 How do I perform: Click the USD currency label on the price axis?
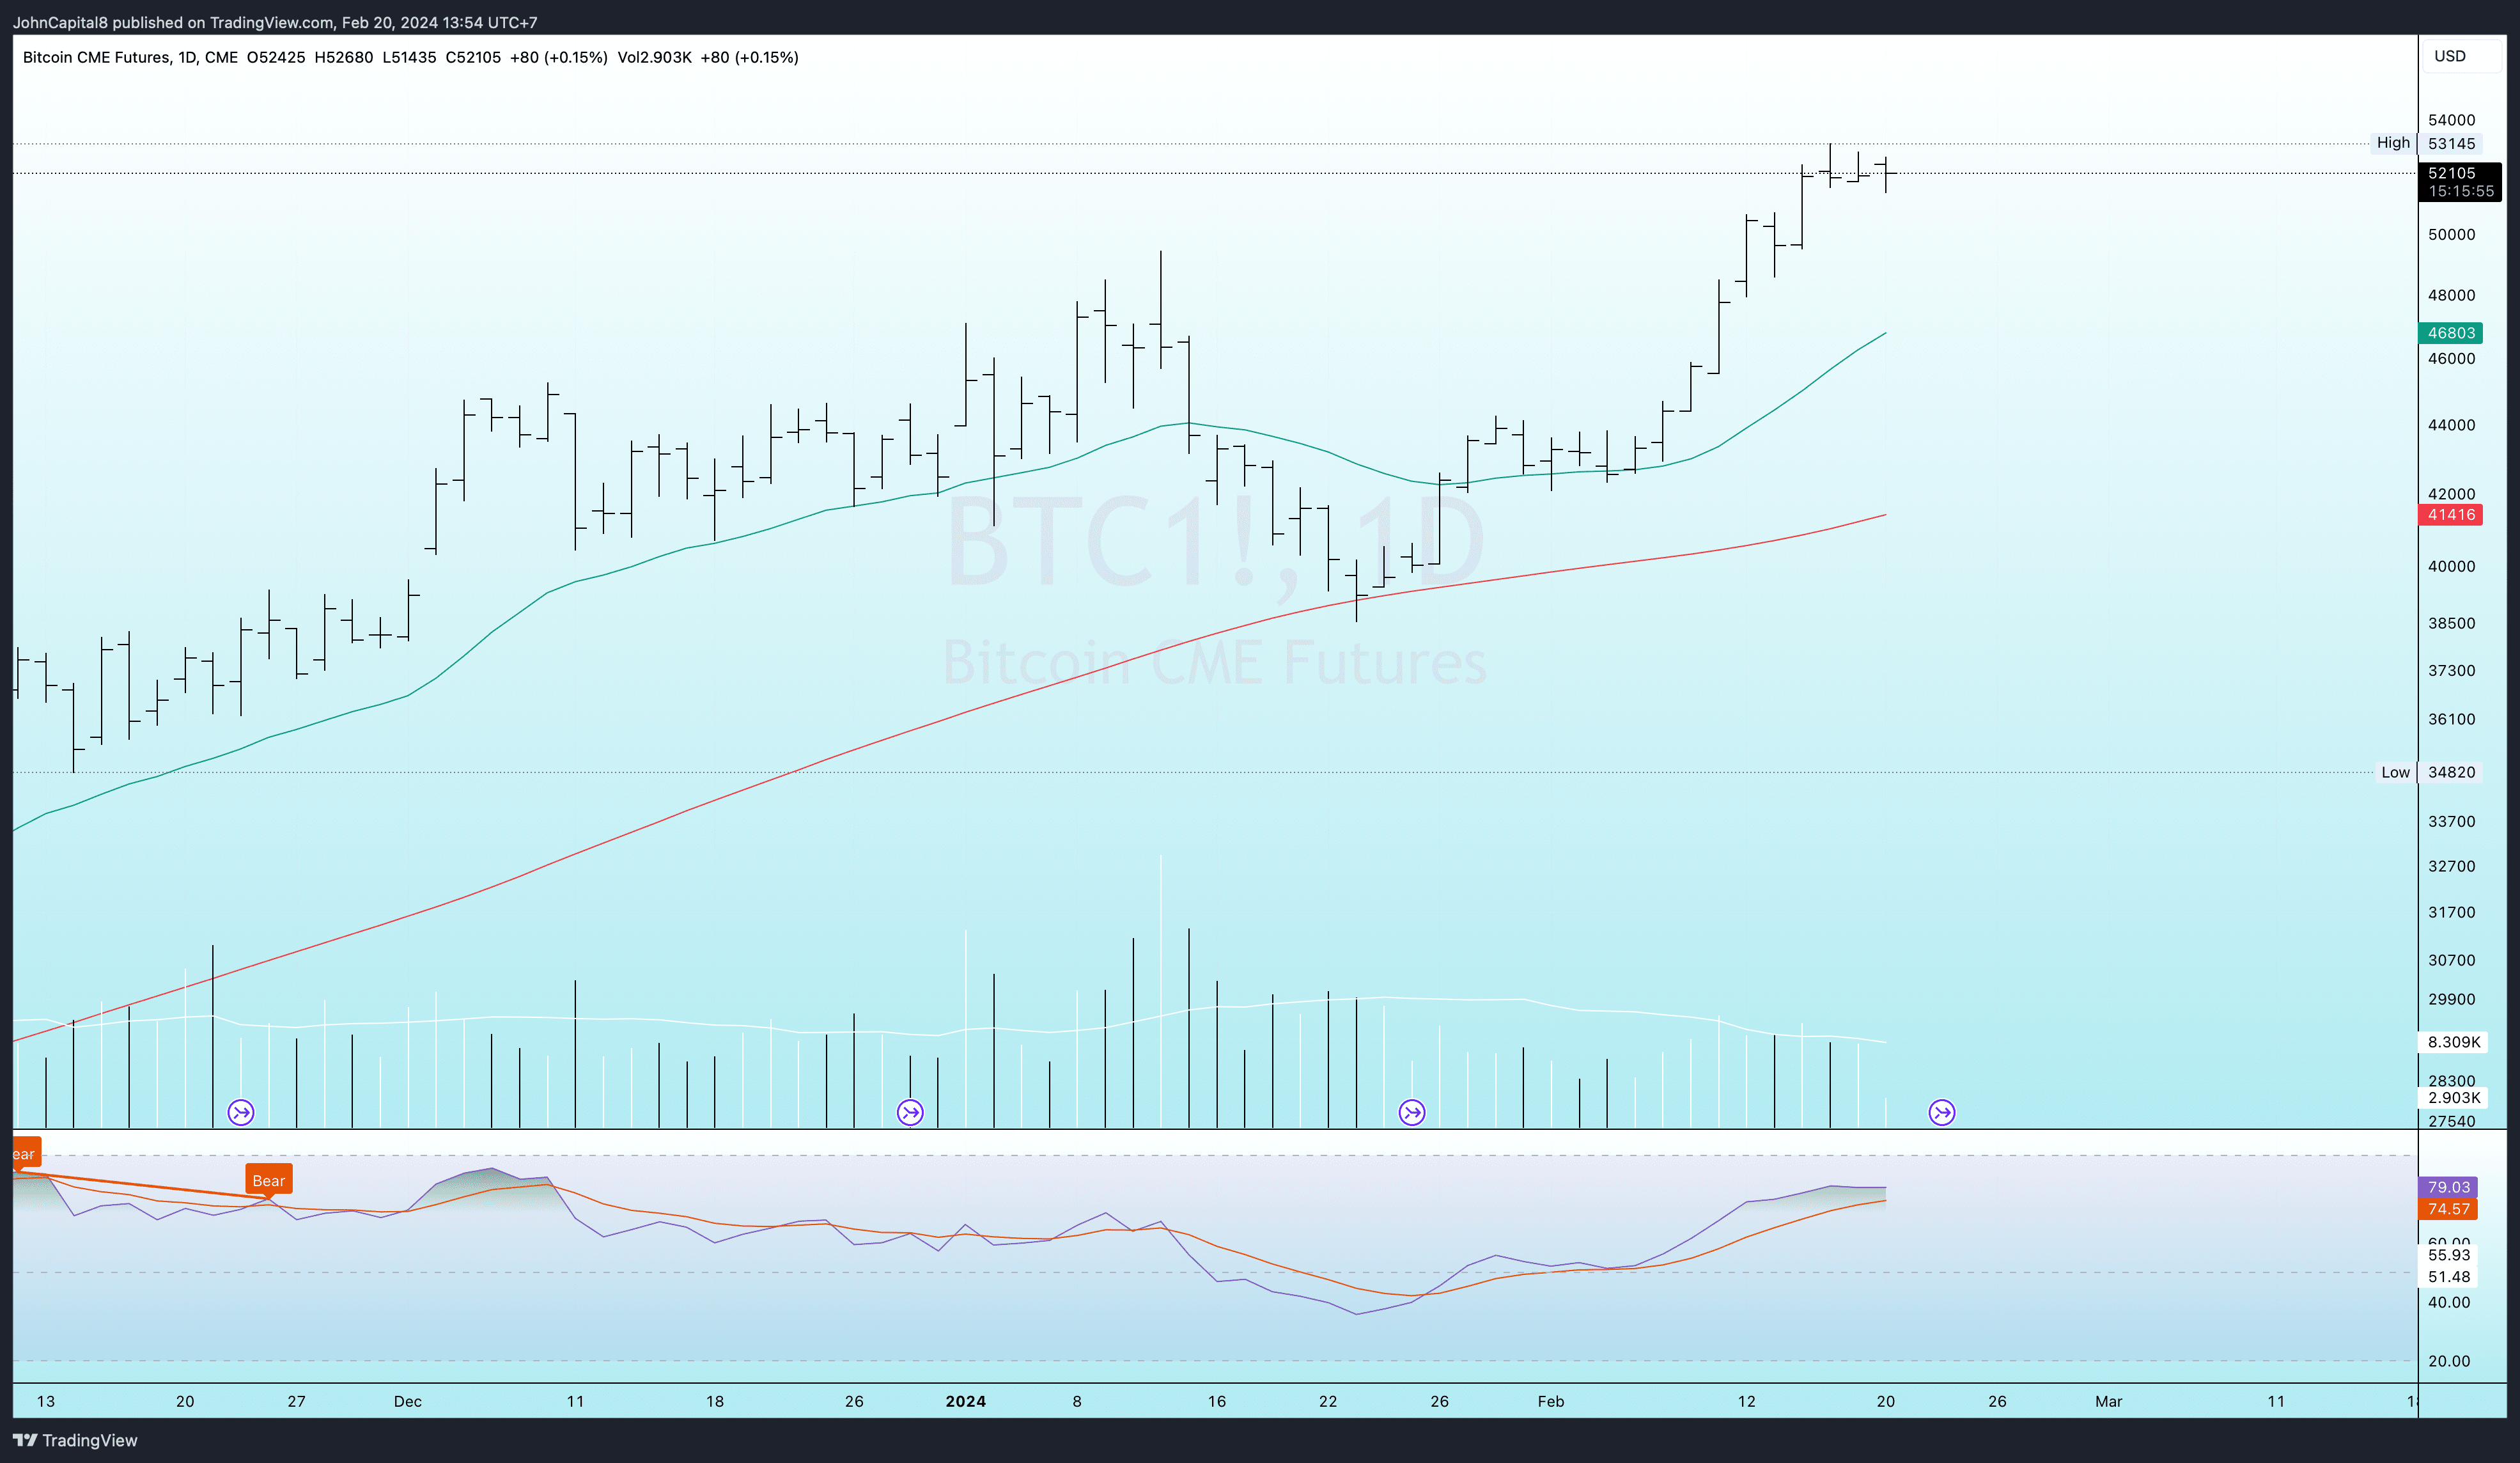(x=2449, y=56)
